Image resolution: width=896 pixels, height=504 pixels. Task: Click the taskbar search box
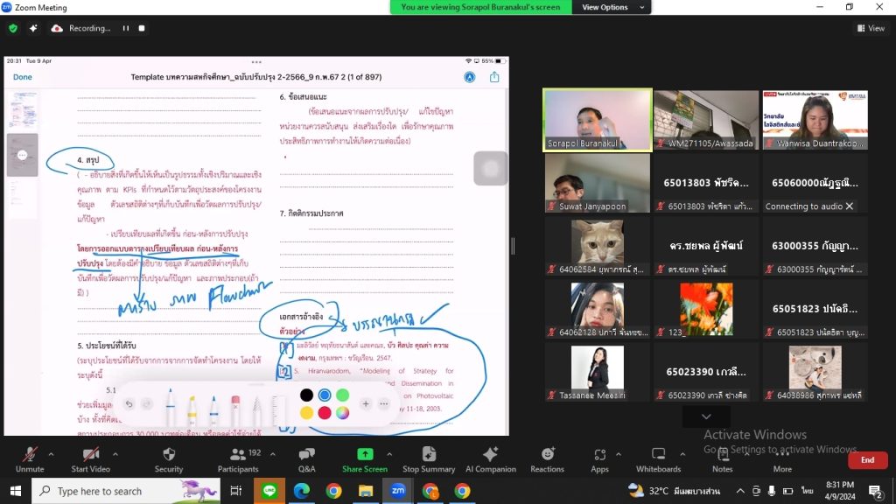[x=126, y=491]
